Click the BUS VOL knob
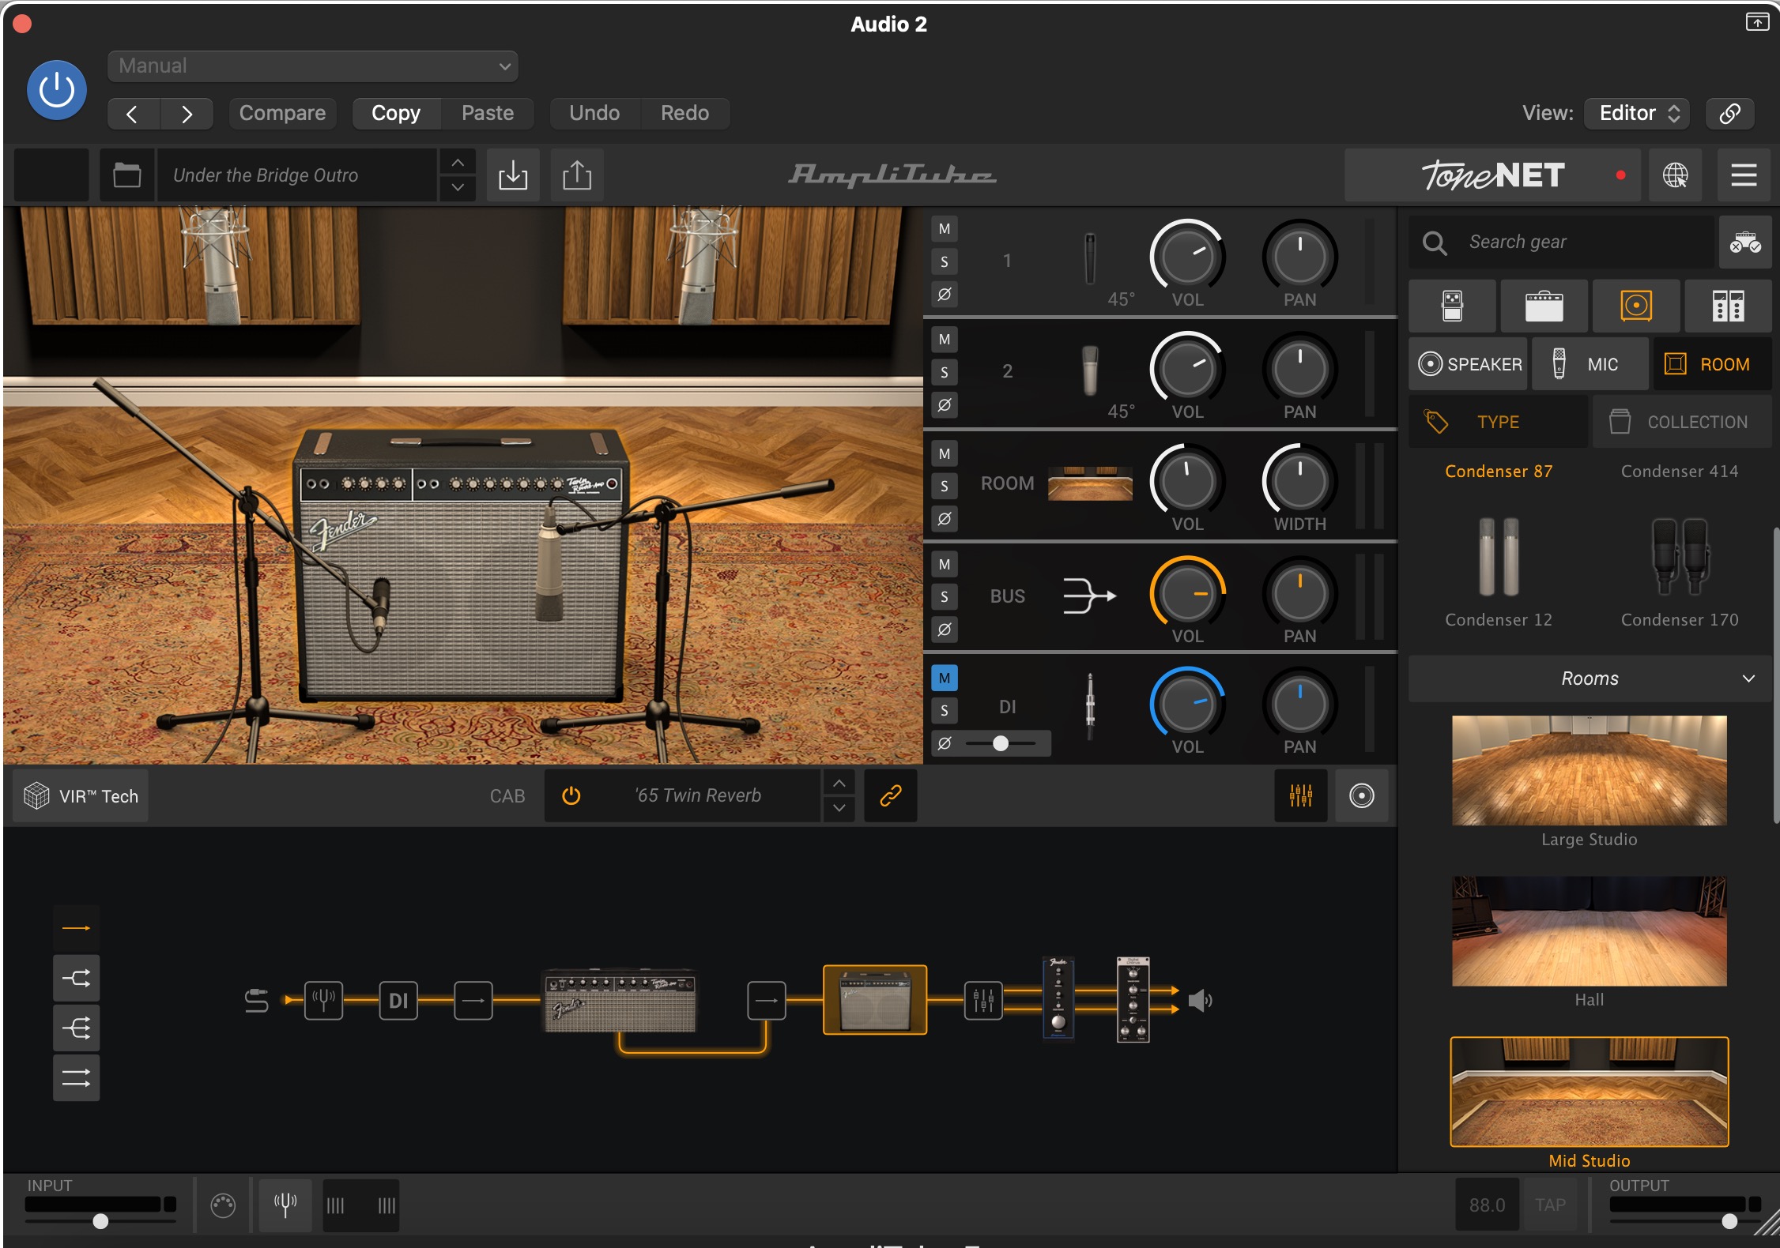The height and width of the screenshot is (1248, 1780). (x=1187, y=593)
